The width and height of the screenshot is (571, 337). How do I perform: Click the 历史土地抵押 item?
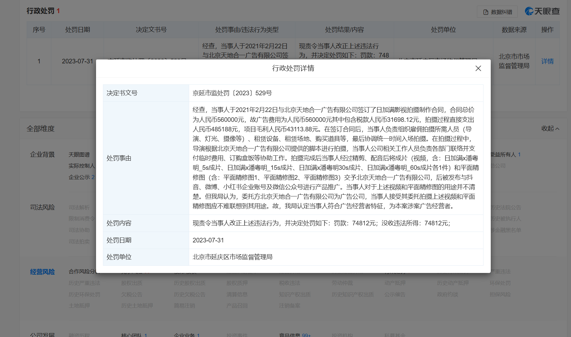[137, 305]
